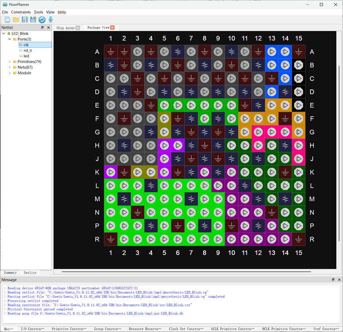This screenshot has height=332, width=343.
Task: Open the Resource Reservation tab
Action: tap(145, 329)
